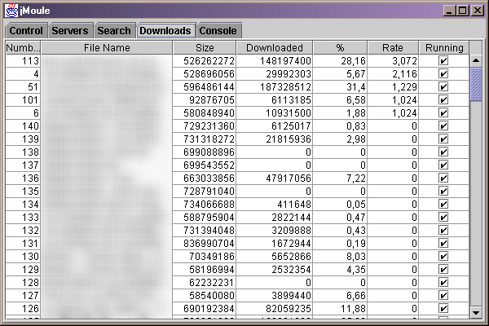Click size cell 731318272
This screenshot has height=326, width=489.
(205, 139)
